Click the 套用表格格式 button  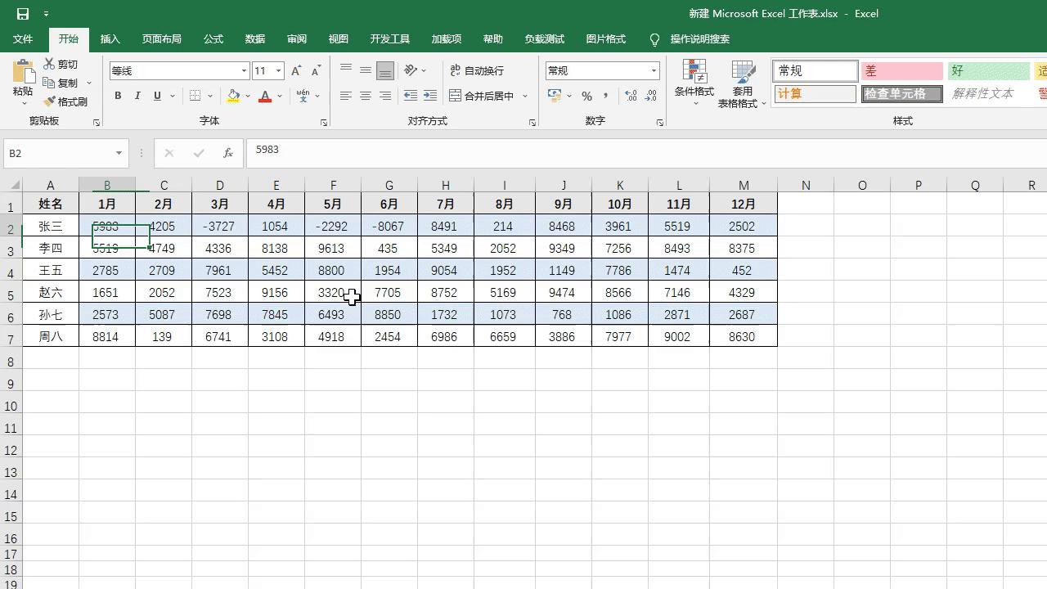tap(743, 84)
